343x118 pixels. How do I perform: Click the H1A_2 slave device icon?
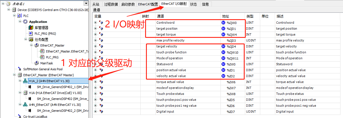25,81
